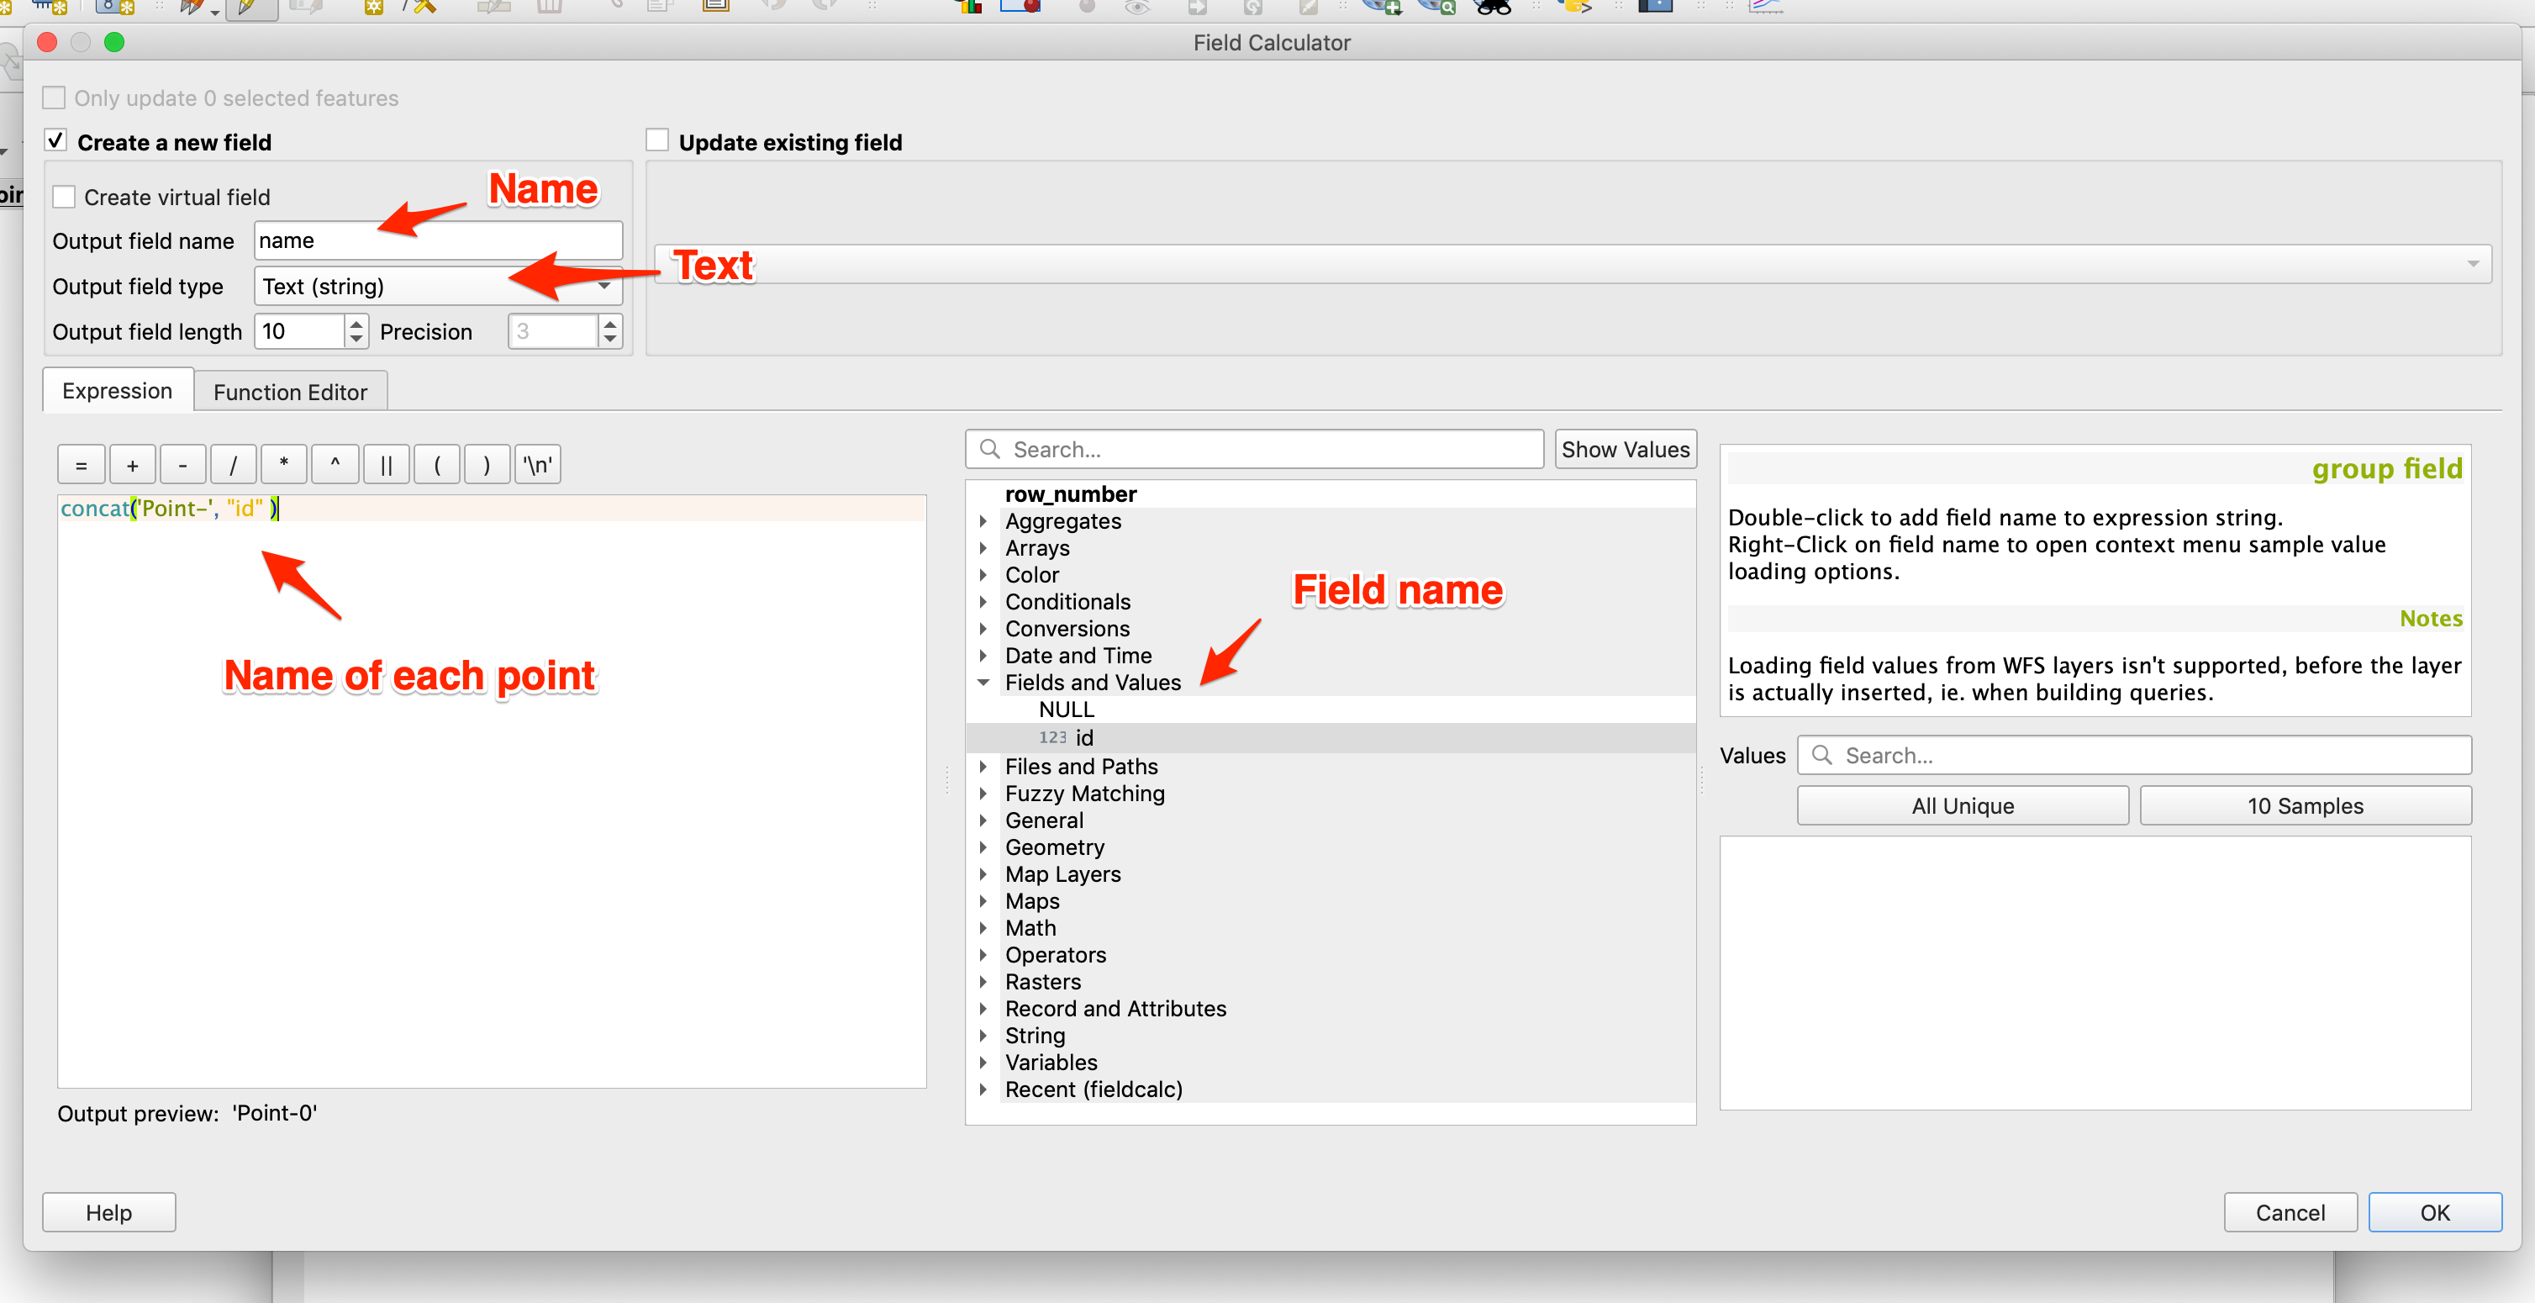Screen dimensions: 2535x1303
Task: Uncheck 'Create a new field'
Action: coord(56,140)
